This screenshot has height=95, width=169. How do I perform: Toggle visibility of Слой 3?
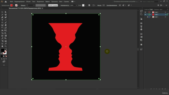click(145, 15)
